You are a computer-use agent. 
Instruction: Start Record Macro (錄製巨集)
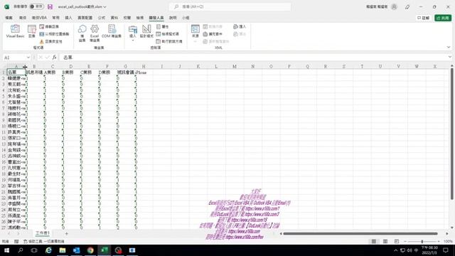49,26
